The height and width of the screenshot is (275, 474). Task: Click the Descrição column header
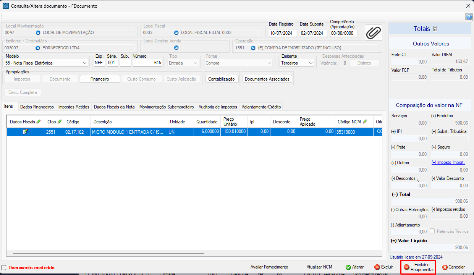point(129,122)
